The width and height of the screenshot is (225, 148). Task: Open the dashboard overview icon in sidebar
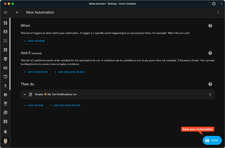(x=5, y=23)
